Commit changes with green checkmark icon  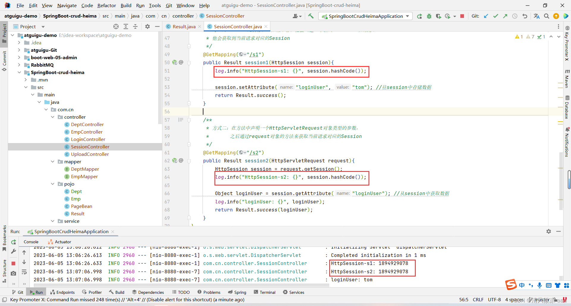(495, 16)
